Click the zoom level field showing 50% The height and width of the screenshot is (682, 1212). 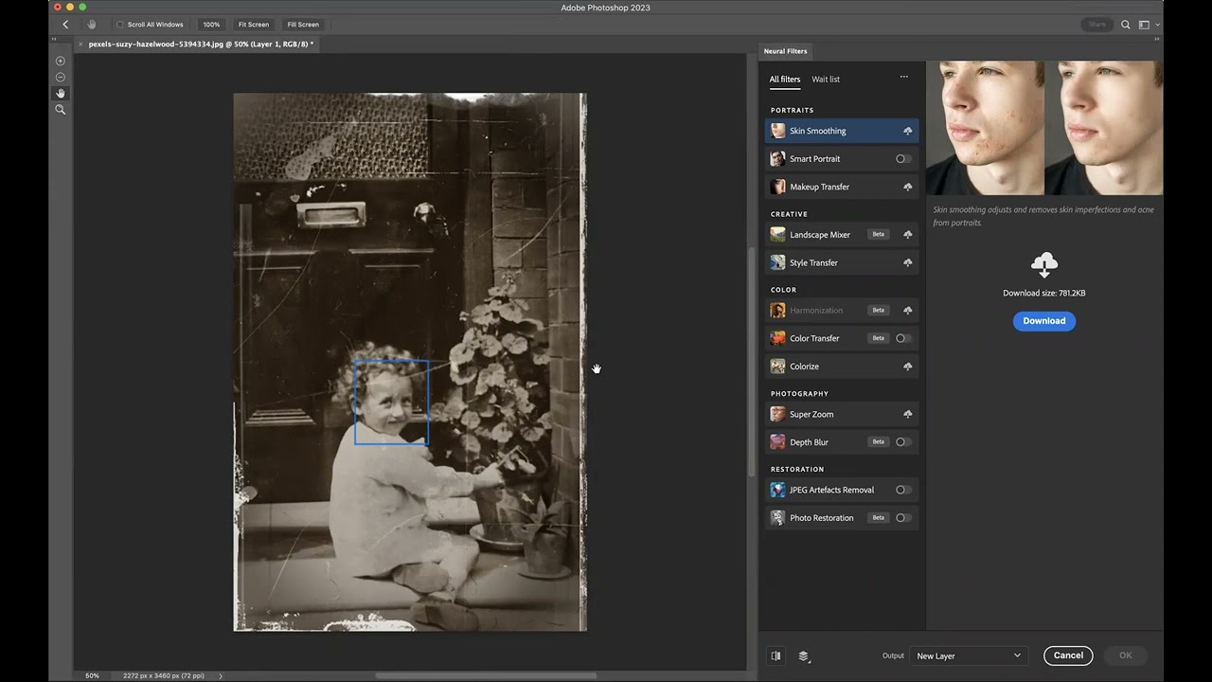click(92, 675)
